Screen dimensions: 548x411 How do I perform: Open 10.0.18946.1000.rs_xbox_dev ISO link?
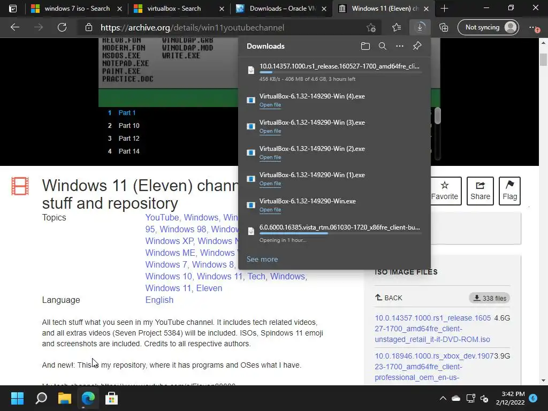[434, 367]
